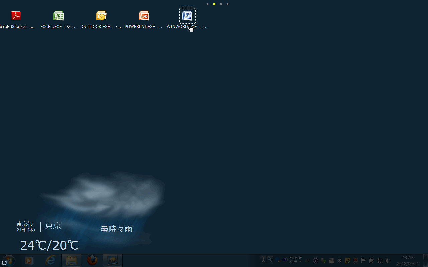Viewport: 428px width, 267px height.
Task: Open the Action Center flag icon
Action: (x=364, y=260)
